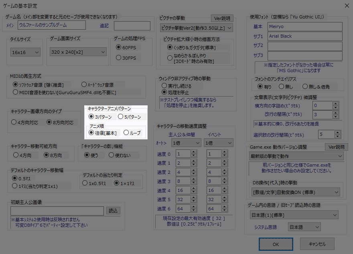This screenshot has height=254, width=353.
Task: Click the キャンセル button
Action: point(317,244)
